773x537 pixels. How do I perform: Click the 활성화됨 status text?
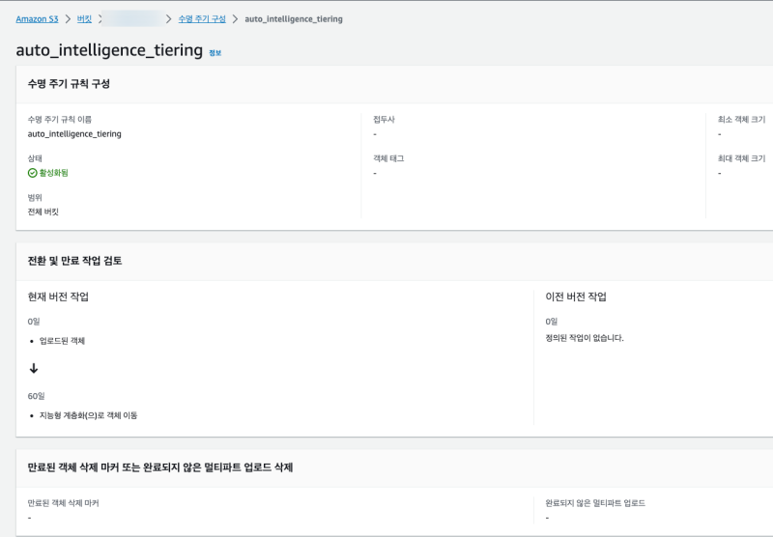pos(54,173)
